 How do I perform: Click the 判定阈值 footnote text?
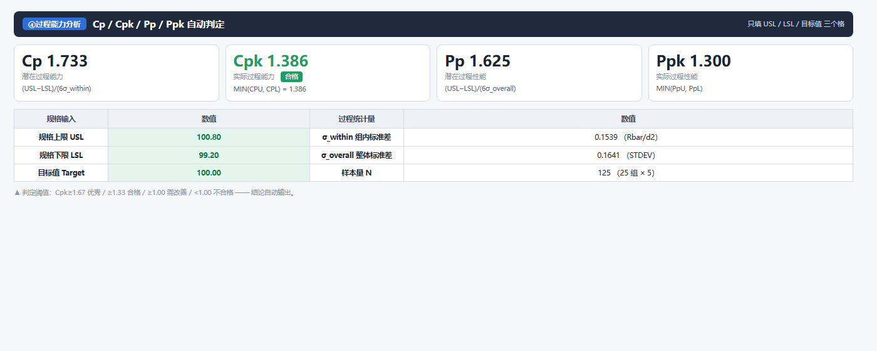tap(155, 193)
